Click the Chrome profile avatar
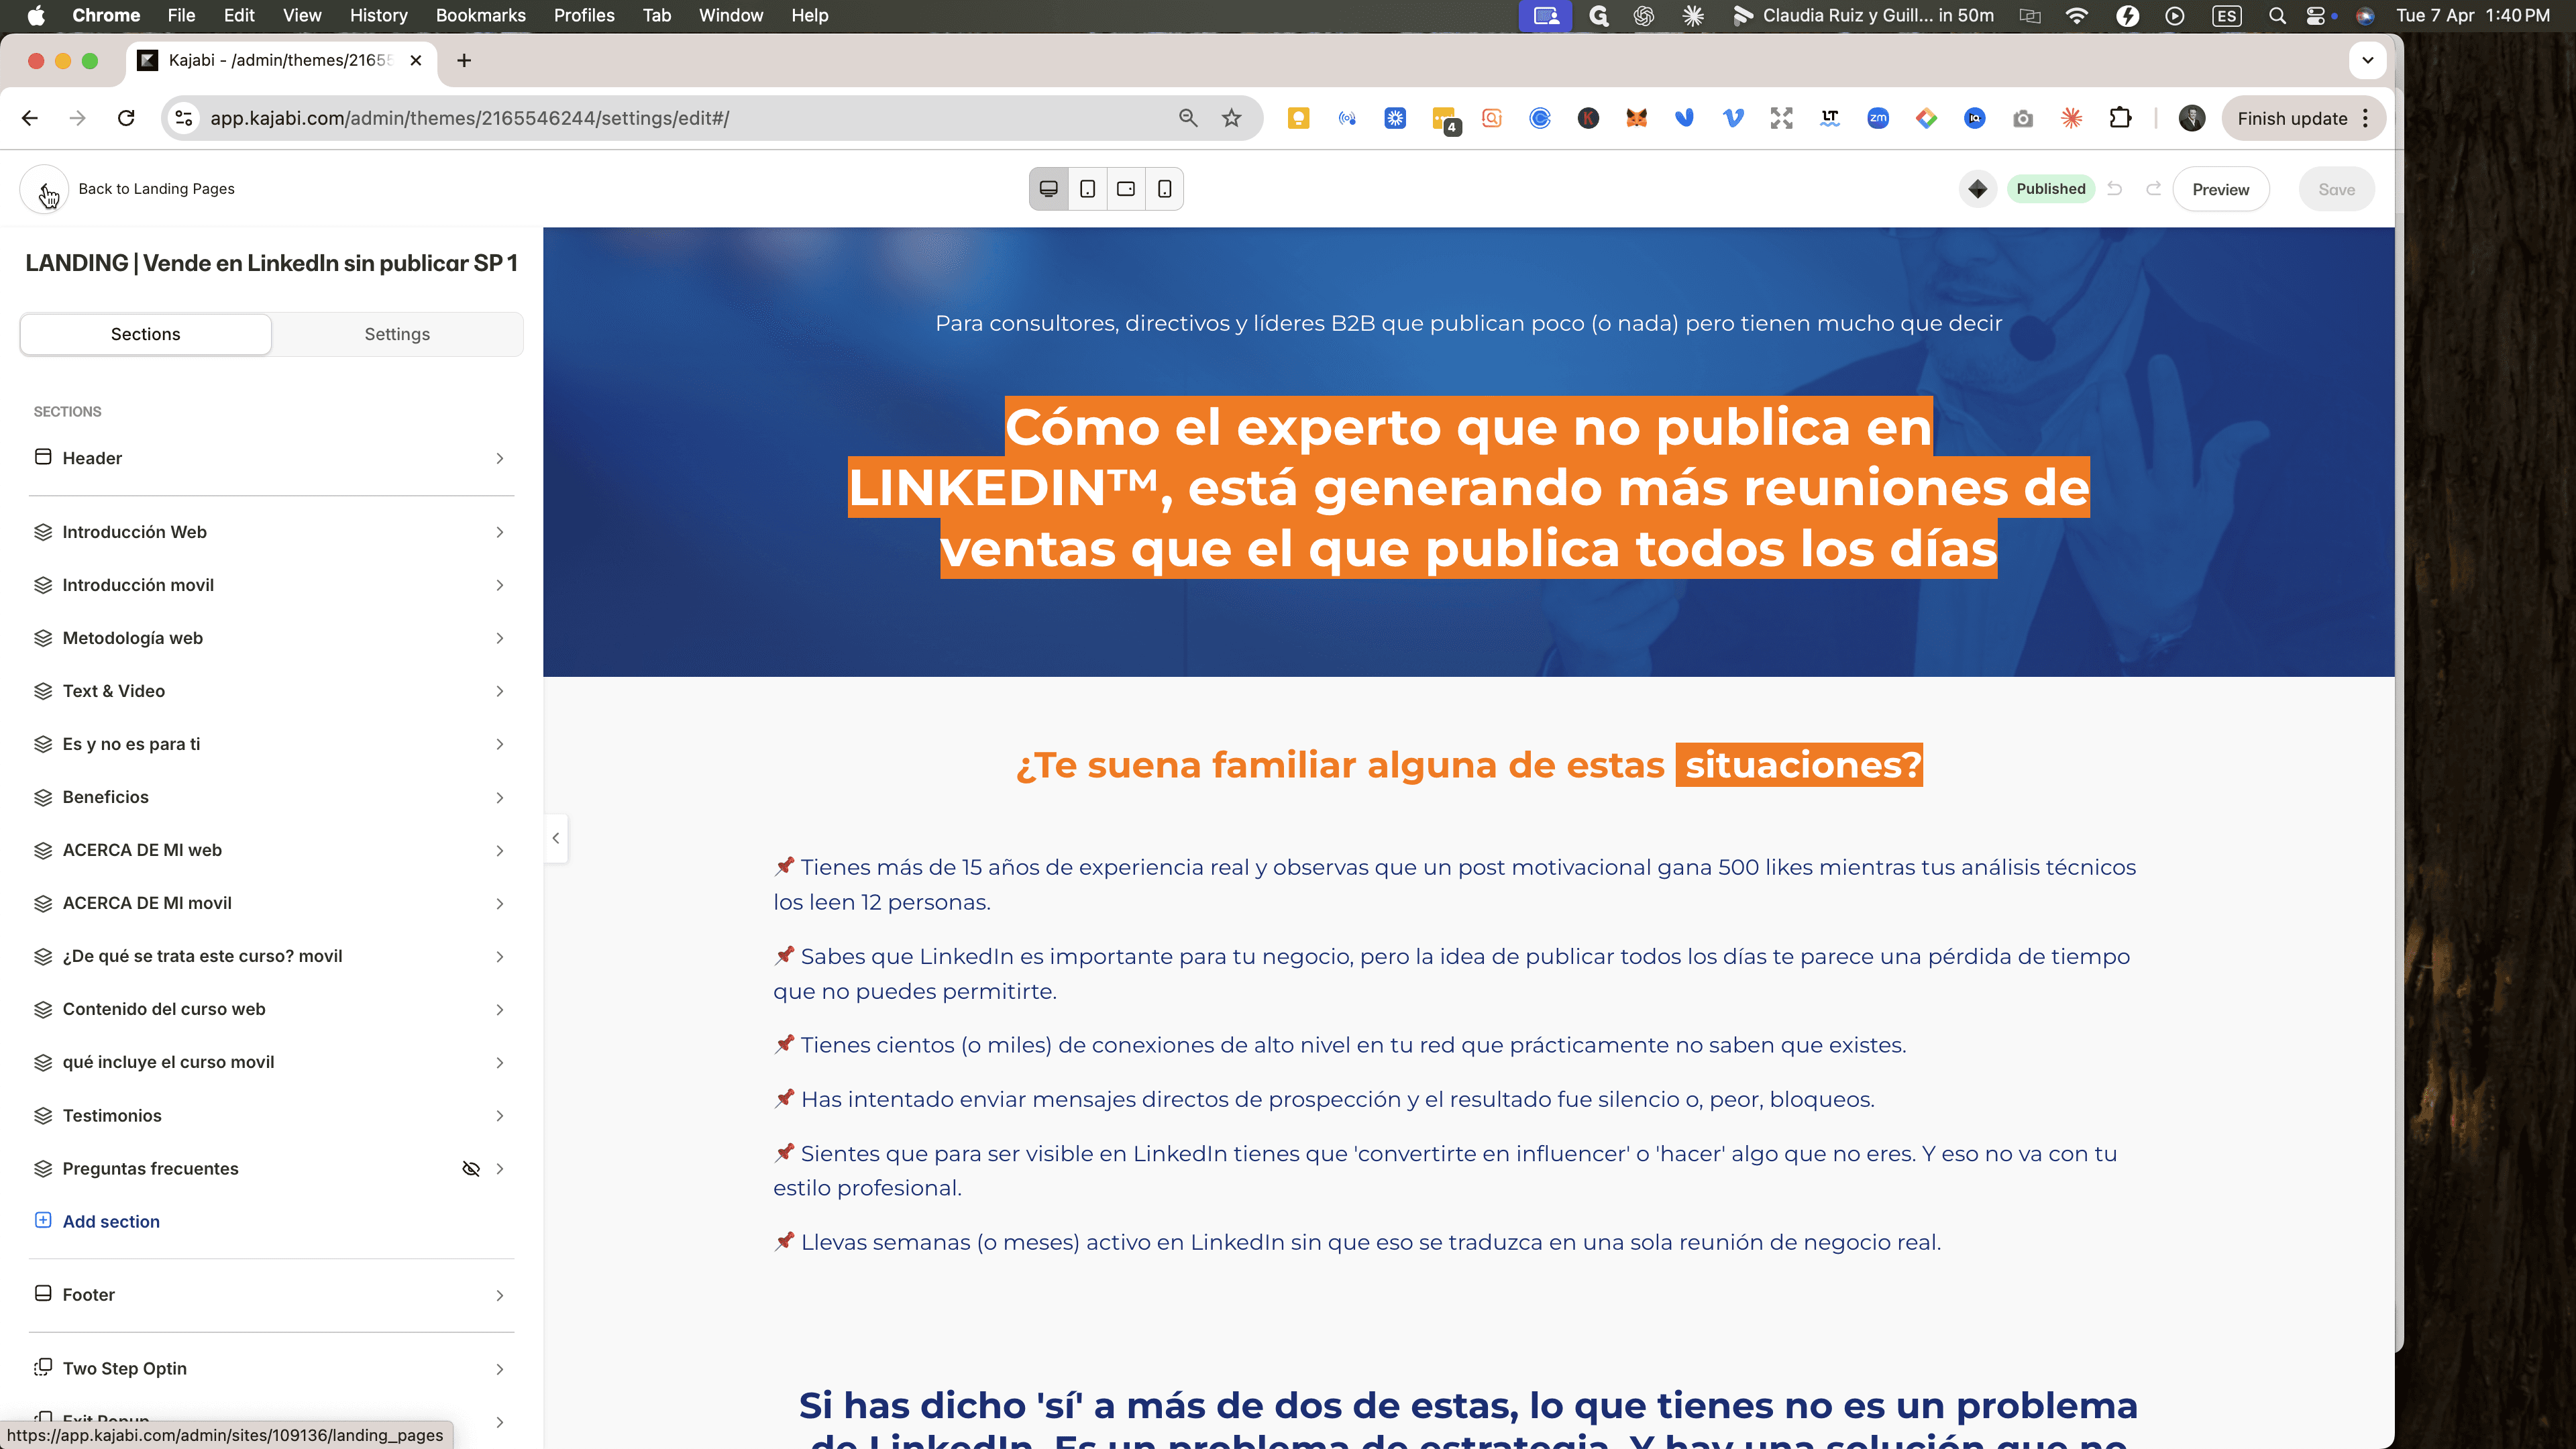The width and height of the screenshot is (2576, 1449). coord(2191,118)
